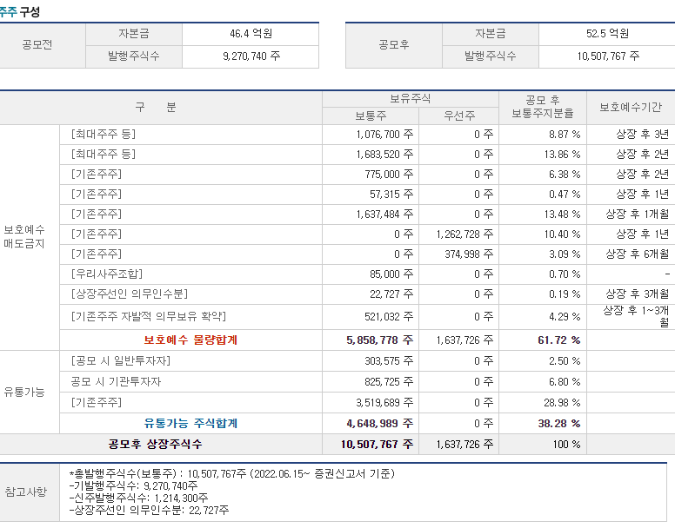Select the 5,858,778 주 total cell
The width and height of the screenshot is (675, 528).
(371, 340)
